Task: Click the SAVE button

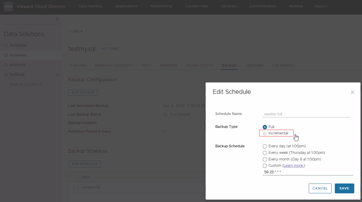Action: pos(344,189)
